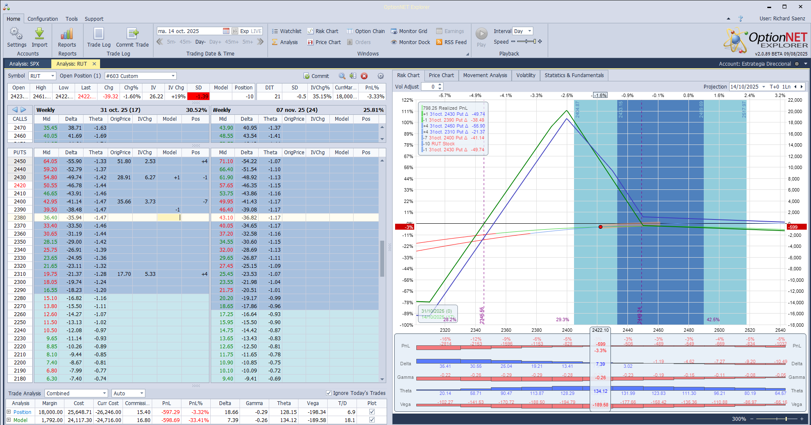Open the Price Chart window from ribbon
Screen dimensions: 811x425
pos(324,42)
